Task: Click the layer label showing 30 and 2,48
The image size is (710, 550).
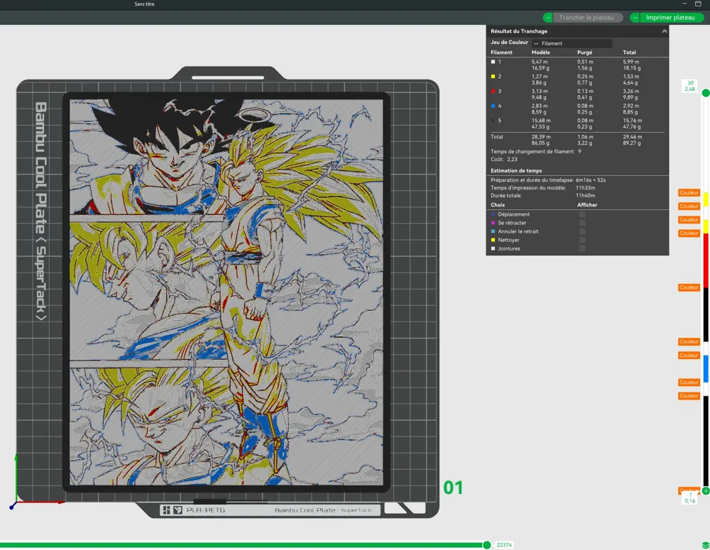Action: [690, 86]
